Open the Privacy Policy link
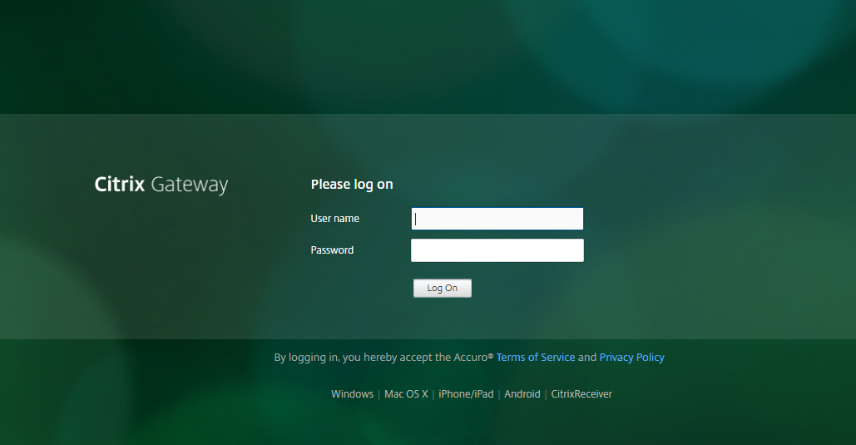This screenshot has height=445, width=856. pos(631,357)
